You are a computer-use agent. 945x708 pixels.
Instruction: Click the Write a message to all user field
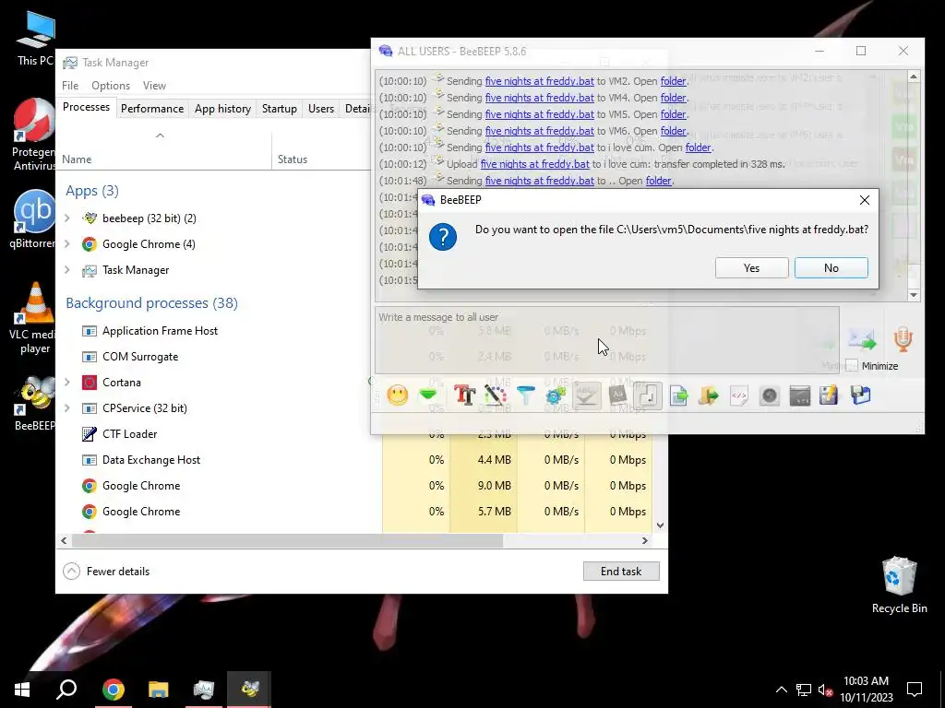[607, 340]
